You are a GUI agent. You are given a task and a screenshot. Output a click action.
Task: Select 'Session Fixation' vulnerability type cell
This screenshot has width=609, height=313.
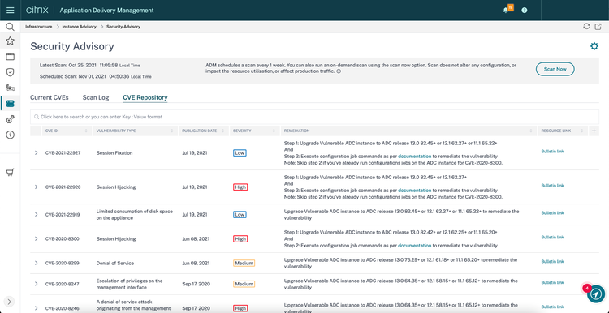coord(114,152)
